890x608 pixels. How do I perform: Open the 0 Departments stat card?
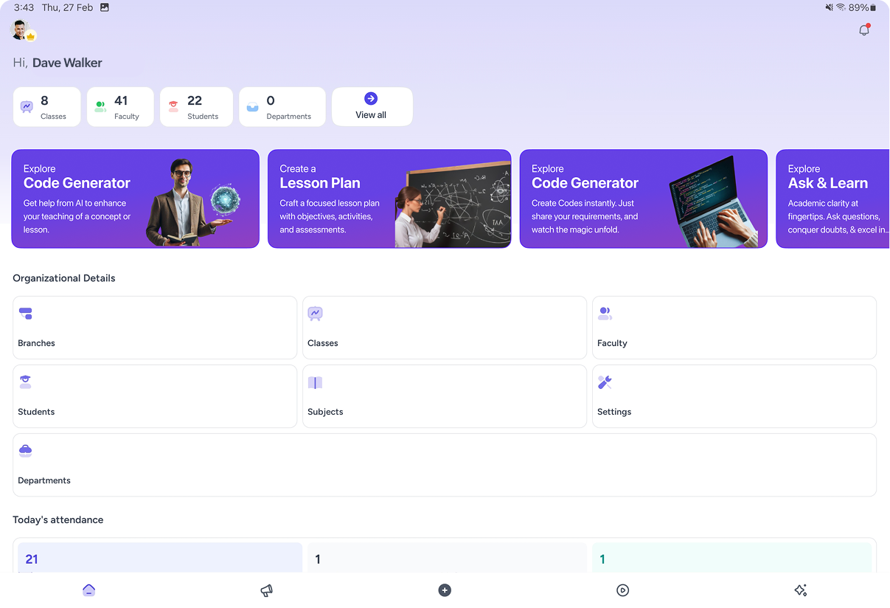[282, 107]
